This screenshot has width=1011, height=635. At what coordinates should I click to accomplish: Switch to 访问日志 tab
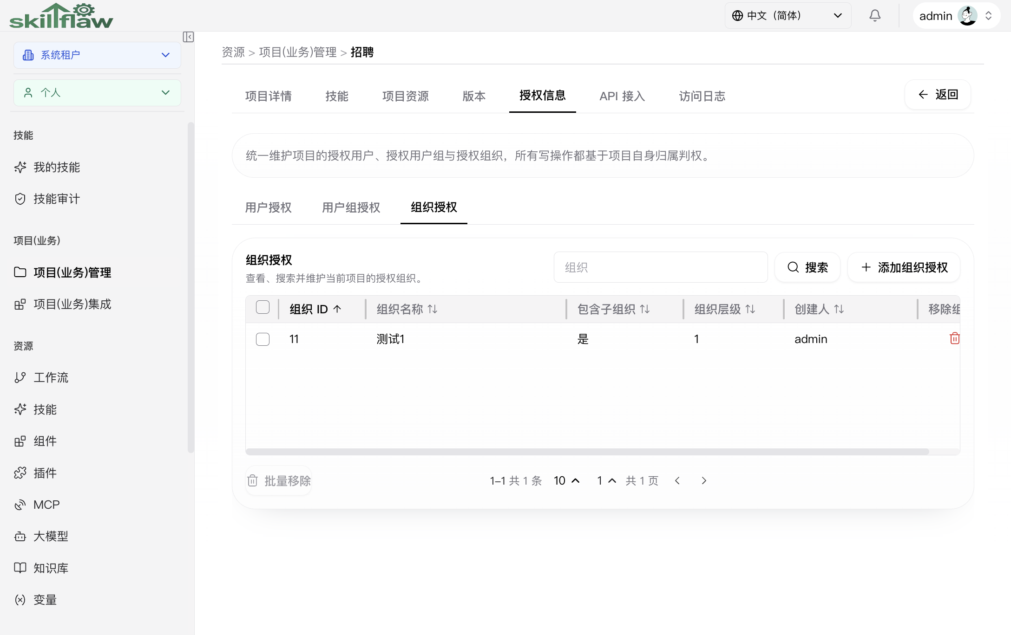click(702, 96)
